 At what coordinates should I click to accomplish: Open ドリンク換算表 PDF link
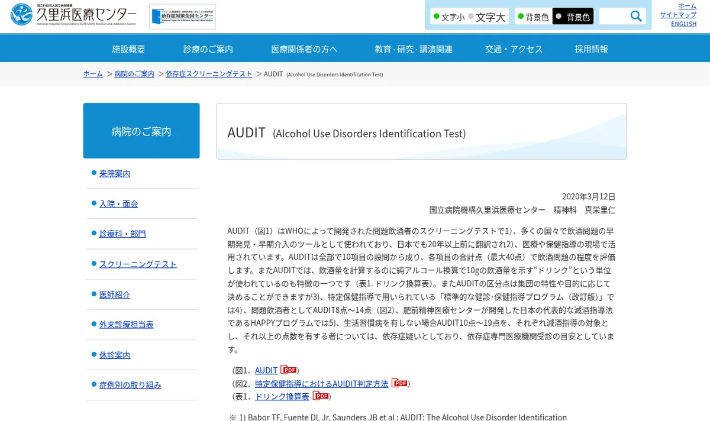click(282, 396)
